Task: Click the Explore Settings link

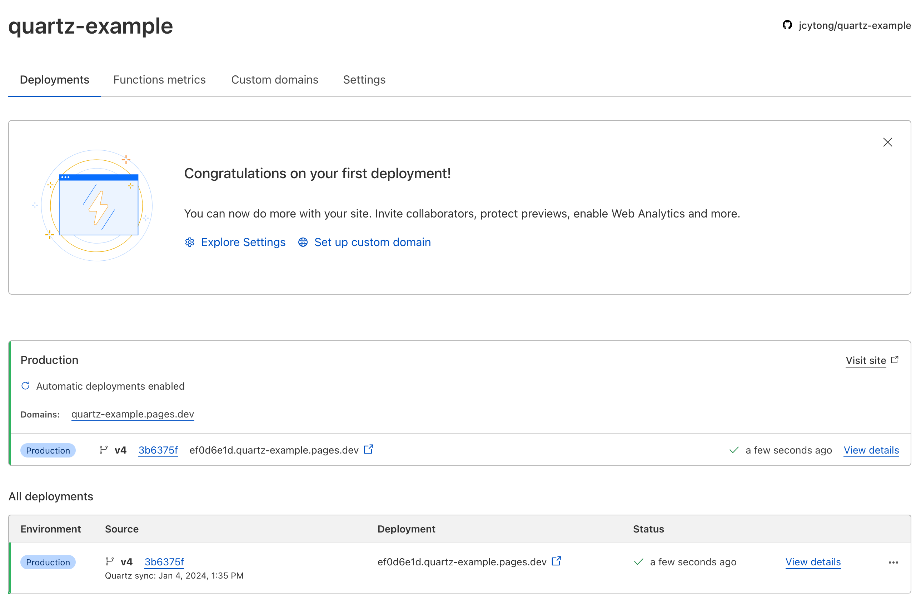Action: tap(243, 242)
